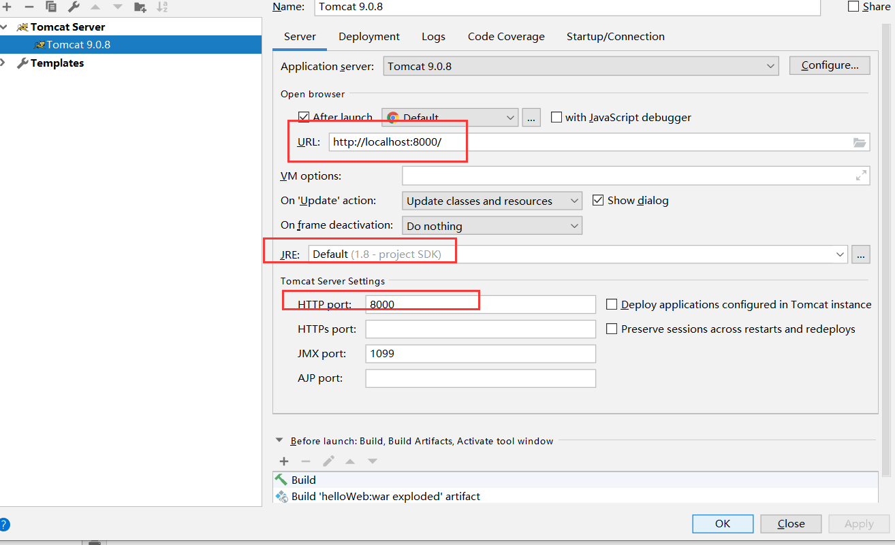Confirm with the OK button
This screenshot has width=895, height=545.
click(x=723, y=523)
